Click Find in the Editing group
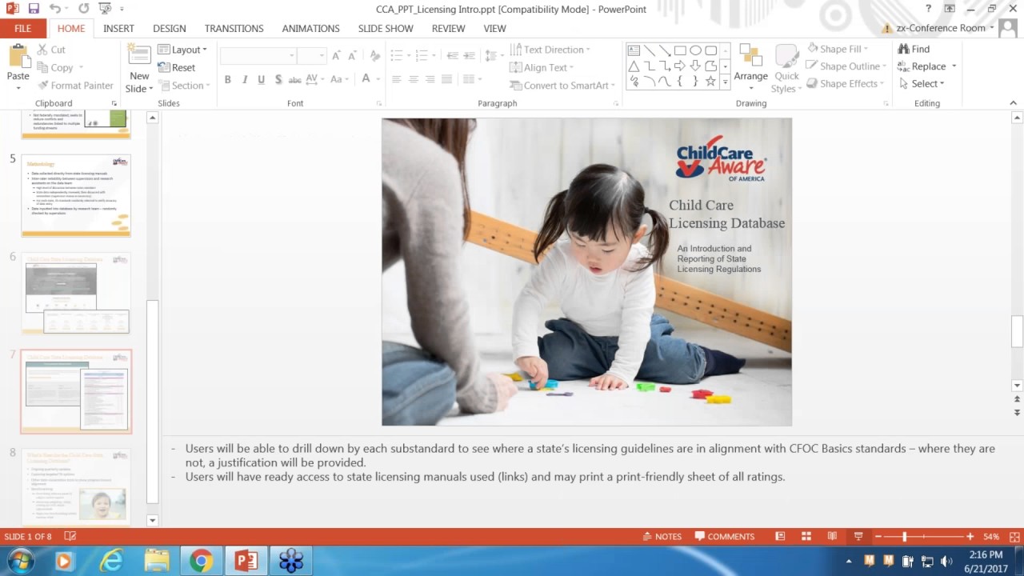The width and height of the screenshot is (1024, 576). click(x=914, y=49)
